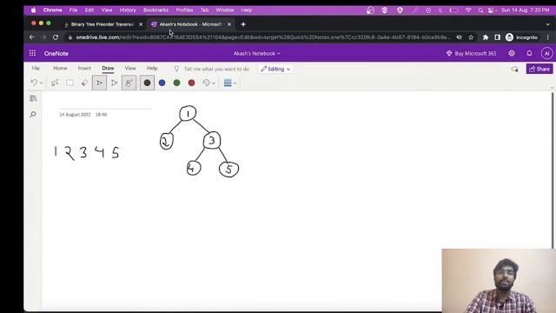Open the Apple menu
The image size is (556, 313).
33,10
